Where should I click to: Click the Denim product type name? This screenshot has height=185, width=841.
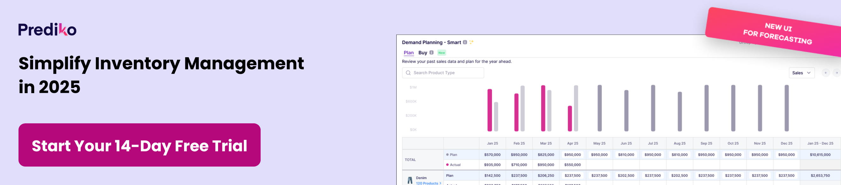click(x=421, y=178)
